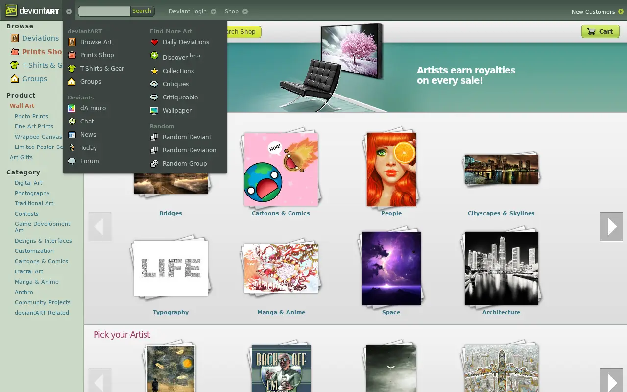Select Traditional Art category

34,203
